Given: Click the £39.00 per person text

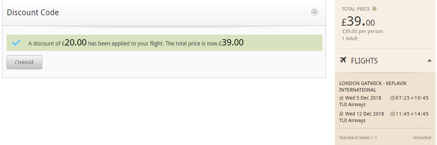Looking at the screenshot, I should (x=362, y=31).
